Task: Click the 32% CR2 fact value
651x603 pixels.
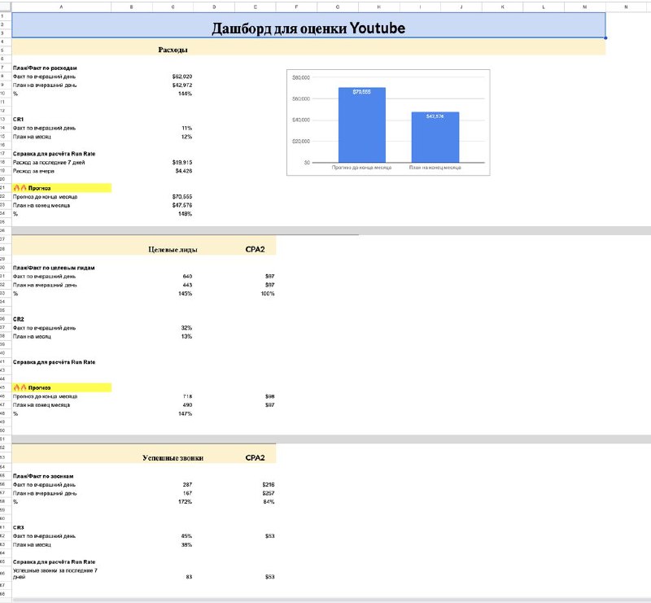Action: (186, 328)
